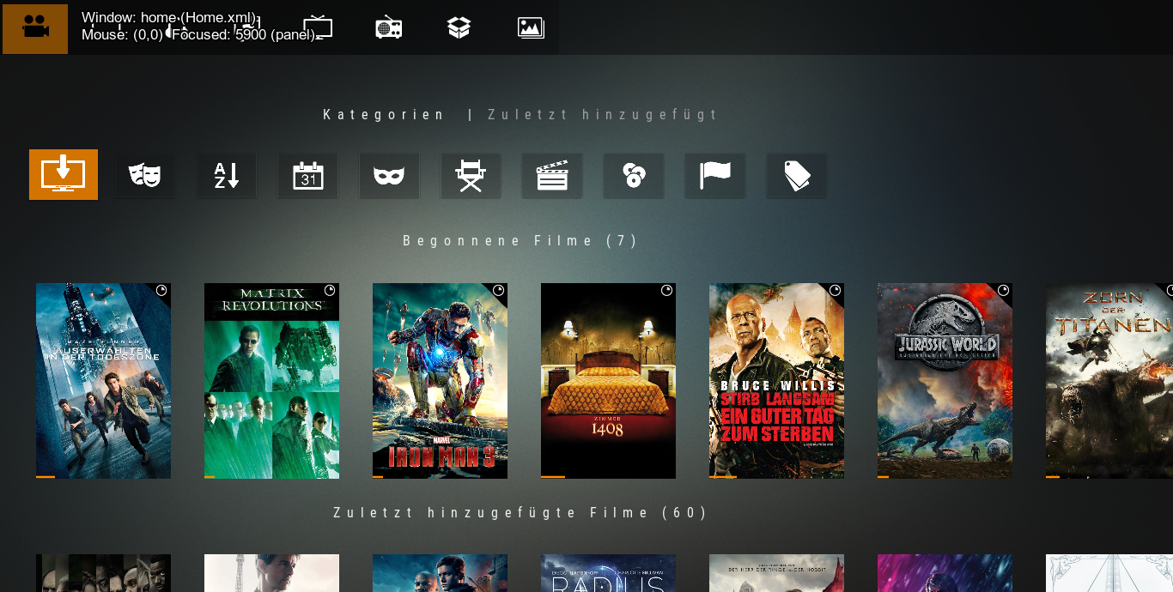Open the Zimmer 1408 movie poster
1173x592 pixels.
[608, 381]
